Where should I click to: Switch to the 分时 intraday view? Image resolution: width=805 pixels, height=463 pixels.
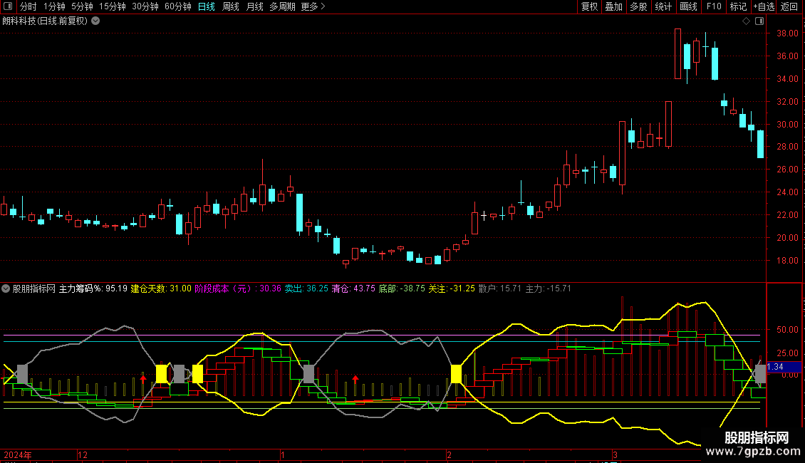28,6
